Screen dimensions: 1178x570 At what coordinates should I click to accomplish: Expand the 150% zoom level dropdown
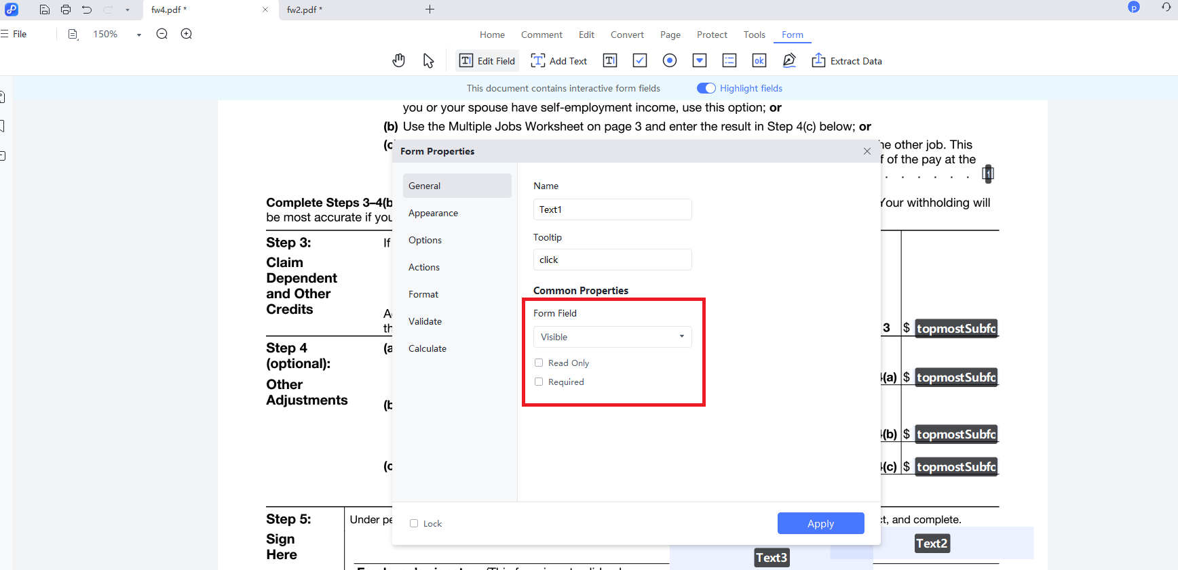[138, 35]
